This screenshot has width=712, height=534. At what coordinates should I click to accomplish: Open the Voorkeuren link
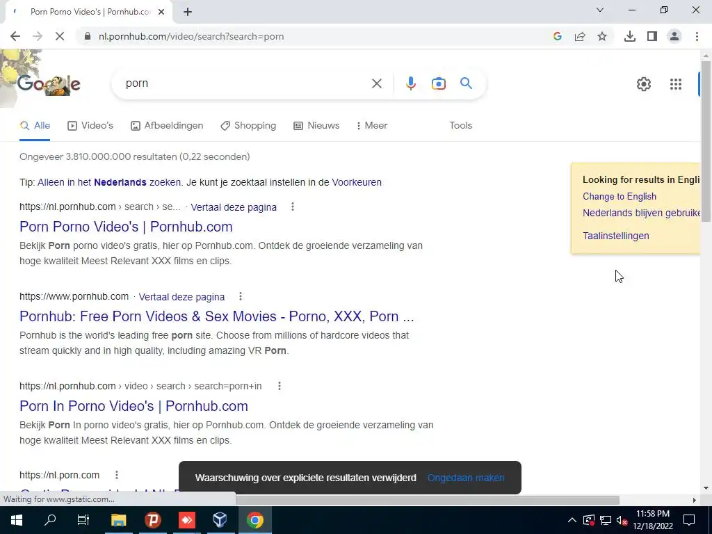point(357,182)
